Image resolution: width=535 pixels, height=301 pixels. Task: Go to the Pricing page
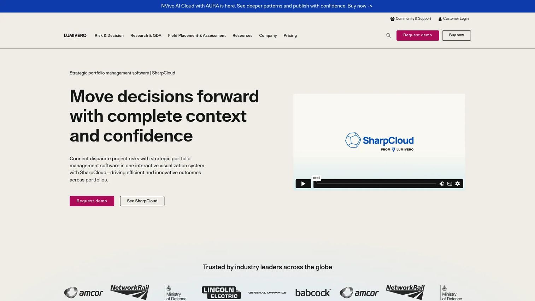tap(290, 35)
